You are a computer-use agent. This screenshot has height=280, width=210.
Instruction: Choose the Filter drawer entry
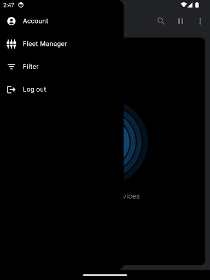pyautogui.click(x=31, y=67)
